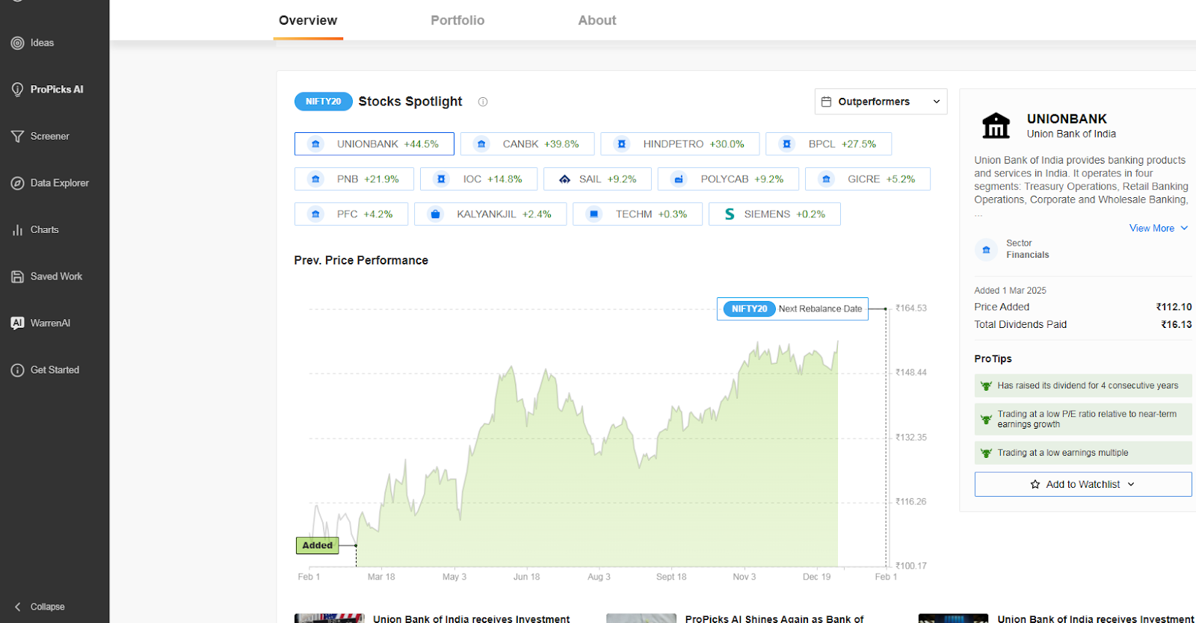Click the Added marker on chart
1196x623 pixels.
pyautogui.click(x=318, y=545)
